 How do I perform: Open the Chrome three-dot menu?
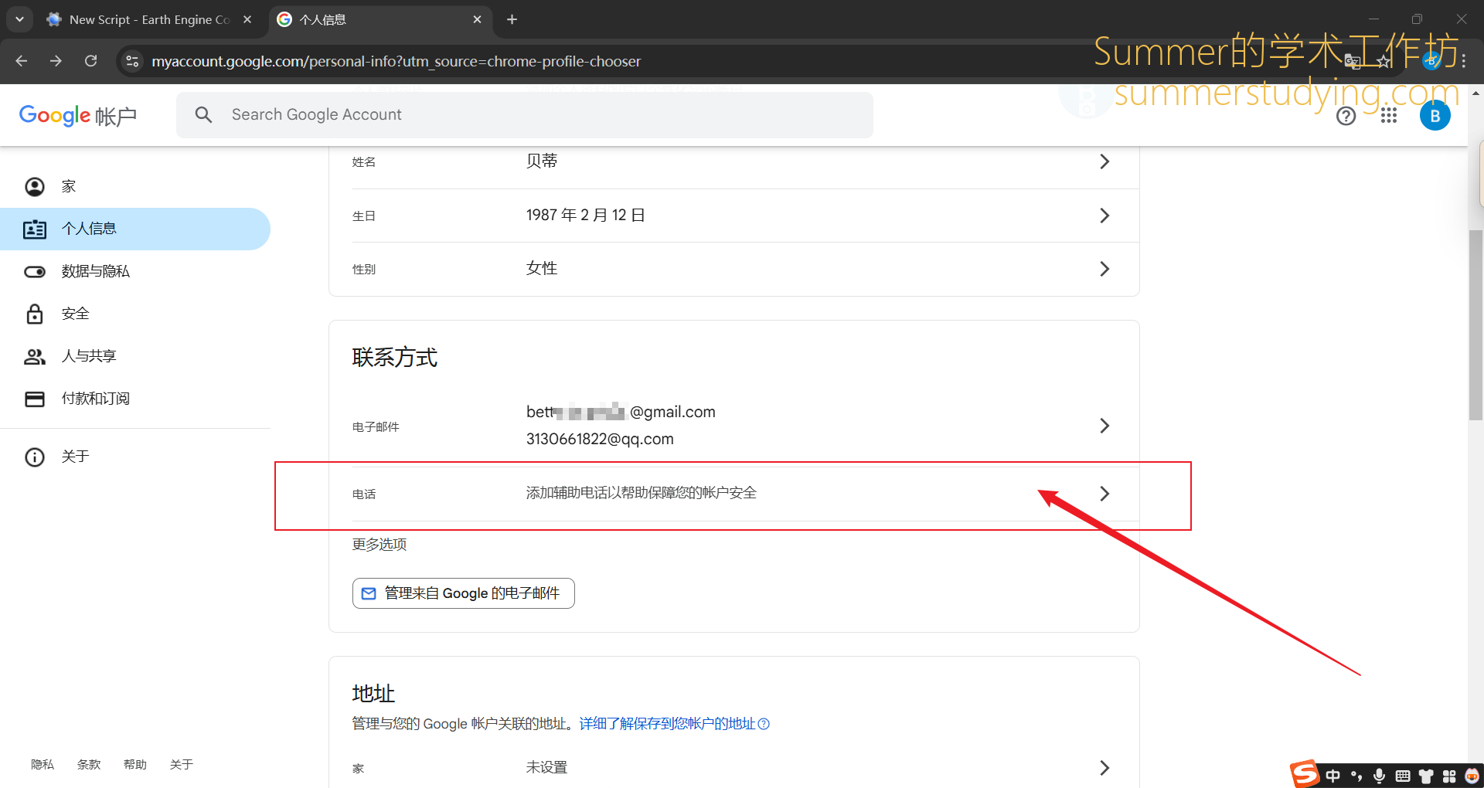click(1464, 61)
